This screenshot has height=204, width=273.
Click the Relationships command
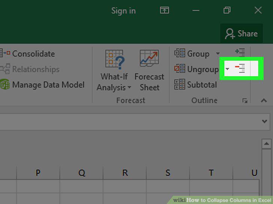(x=30, y=69)
